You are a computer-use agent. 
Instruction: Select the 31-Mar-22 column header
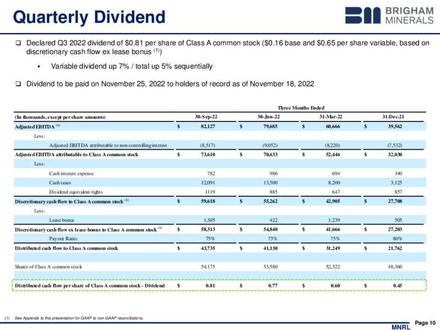pyautogui.click(x=331, y=117)
